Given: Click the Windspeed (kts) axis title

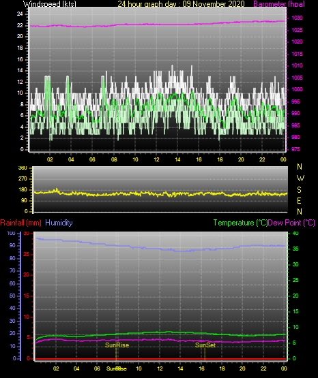Looking at the screenshot, I should (50, 4).
